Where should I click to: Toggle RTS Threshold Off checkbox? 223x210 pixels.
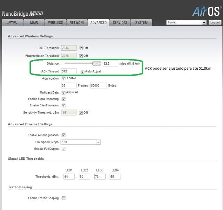[x=81, y=48]
